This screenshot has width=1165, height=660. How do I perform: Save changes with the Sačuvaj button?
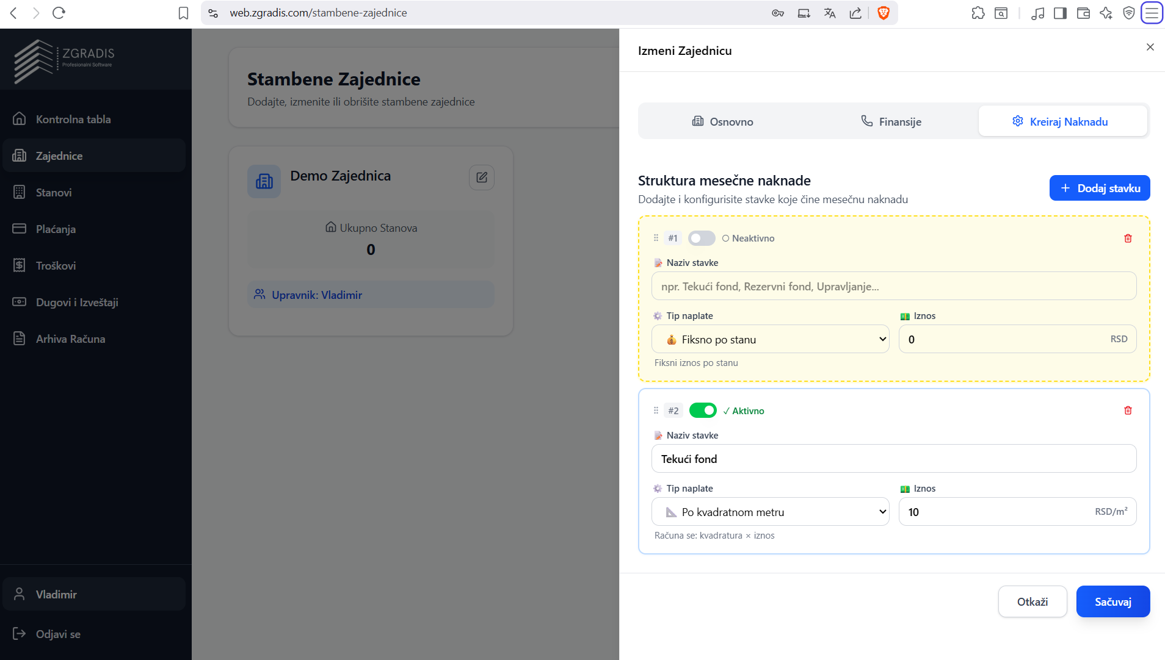click(x=1112, y=601)
